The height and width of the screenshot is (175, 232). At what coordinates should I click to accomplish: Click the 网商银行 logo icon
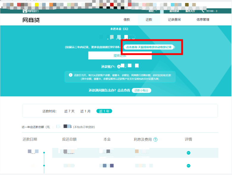pyautogui.click(x=25, y=11)
